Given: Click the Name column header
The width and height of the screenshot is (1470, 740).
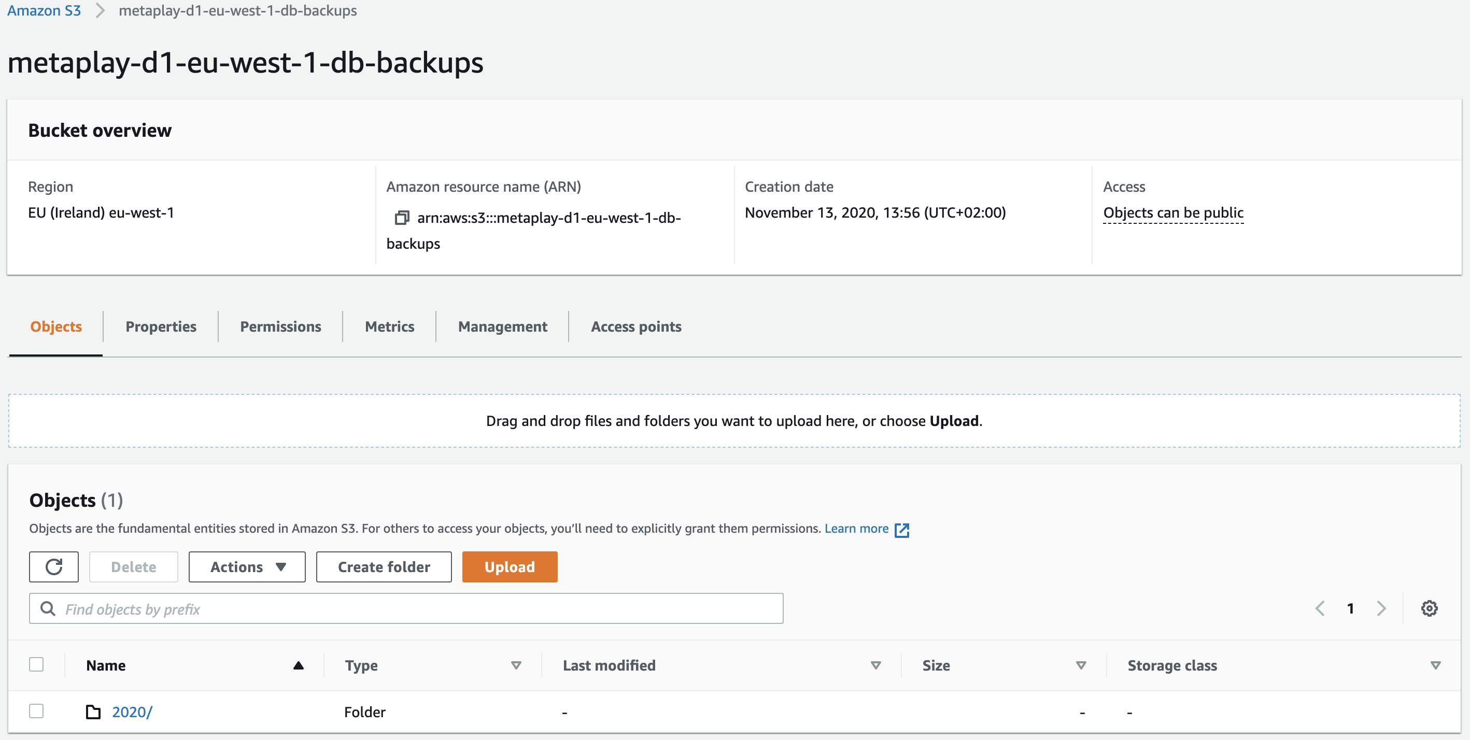Looking at the screenshot, I should coord(106,665).
